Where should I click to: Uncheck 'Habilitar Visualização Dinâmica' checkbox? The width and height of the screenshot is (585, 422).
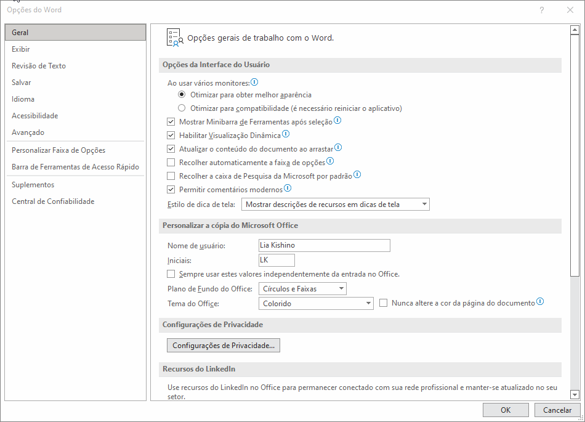[x=171, y=135]
